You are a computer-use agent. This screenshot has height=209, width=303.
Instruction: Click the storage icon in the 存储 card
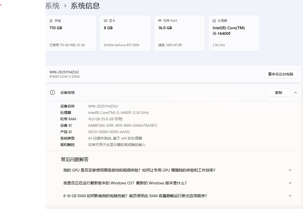tap(51, 21)
